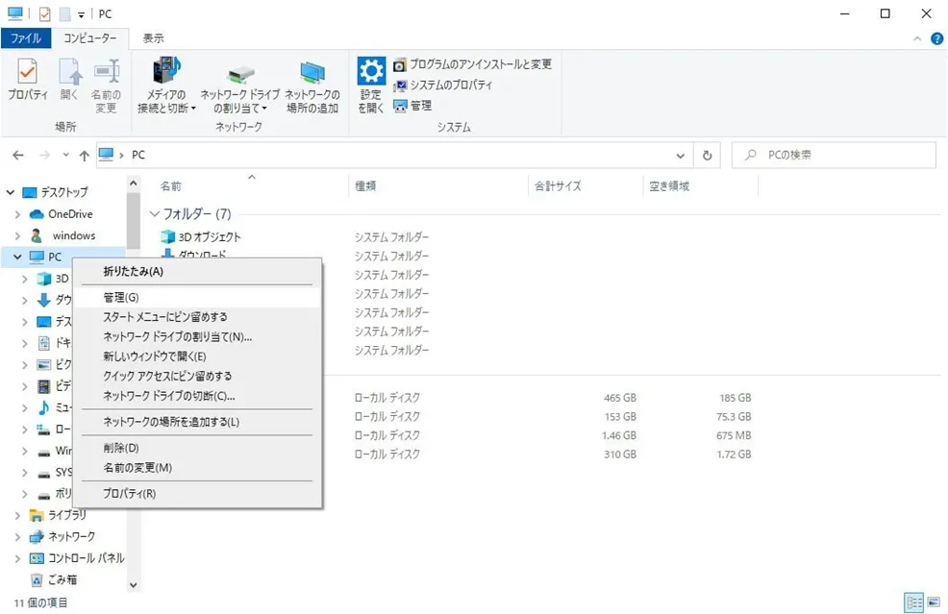Click the refresh button beside address bar
The height and width of the screenshot is (614, 948).
tap(707, 156)
